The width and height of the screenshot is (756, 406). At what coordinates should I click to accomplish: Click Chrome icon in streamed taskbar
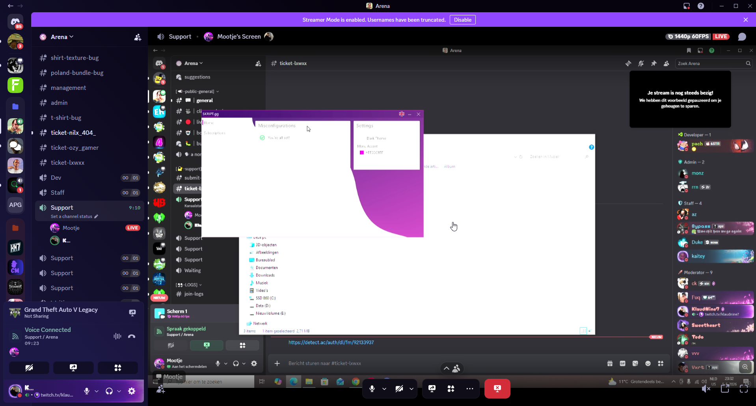click(x=356, y=381)
